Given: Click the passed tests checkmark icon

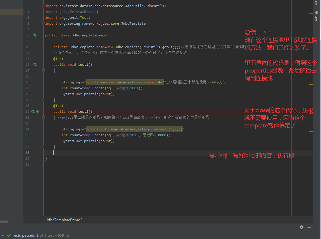Looking at the screenshot, I should click(x=9, y=235).
